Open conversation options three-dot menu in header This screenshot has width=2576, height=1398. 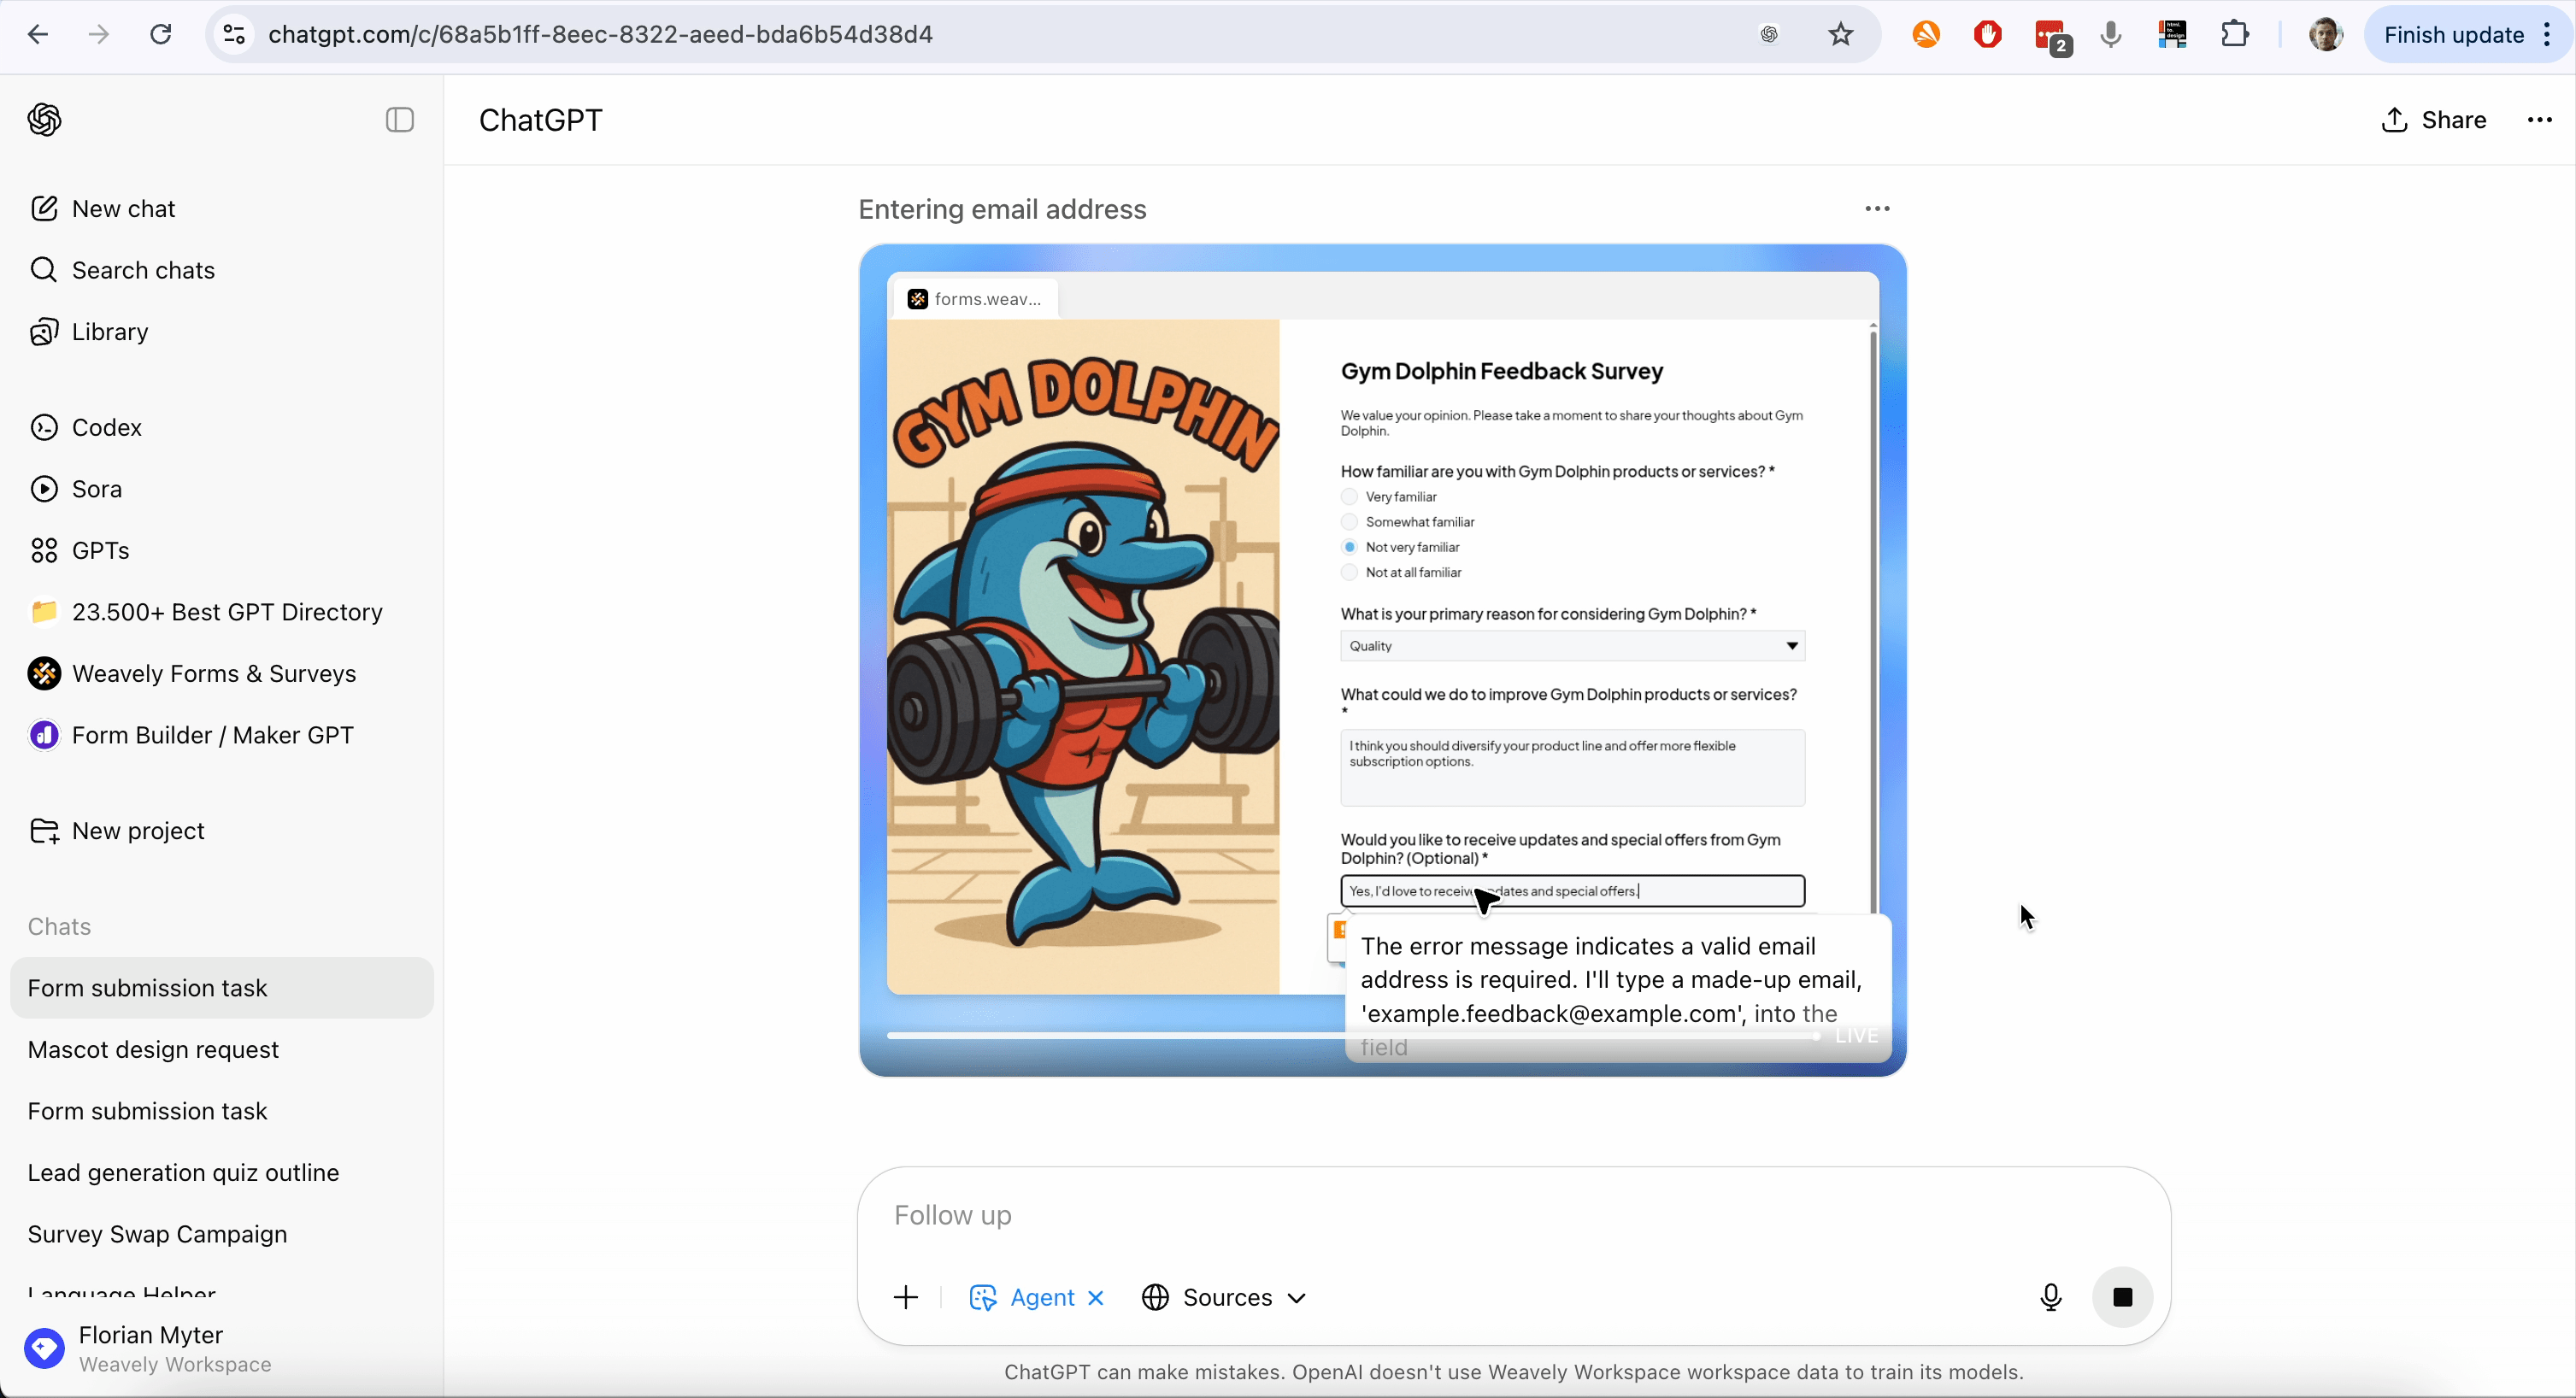(2539, 120)
